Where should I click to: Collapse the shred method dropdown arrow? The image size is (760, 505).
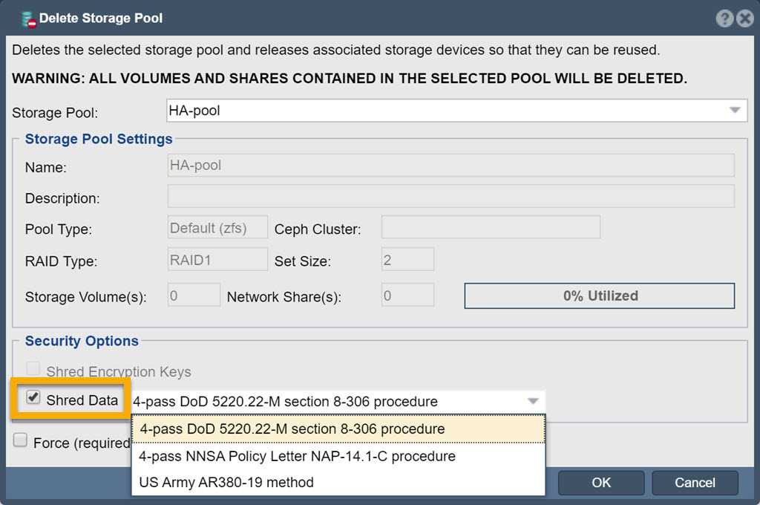[x=533, y=402]
